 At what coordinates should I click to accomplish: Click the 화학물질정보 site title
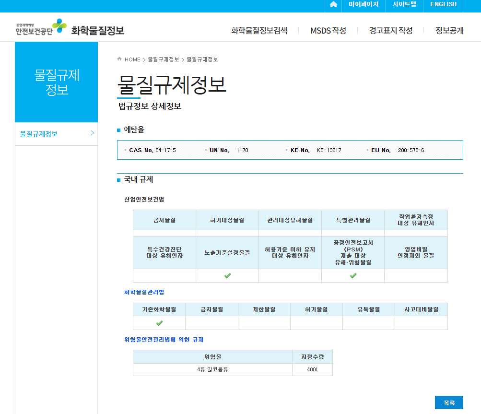pyautogui.click(x=97, y=30)
